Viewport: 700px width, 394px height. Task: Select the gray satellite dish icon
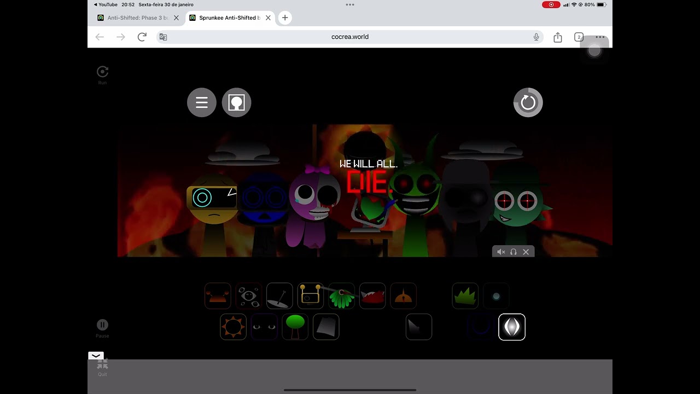point(279,296)
